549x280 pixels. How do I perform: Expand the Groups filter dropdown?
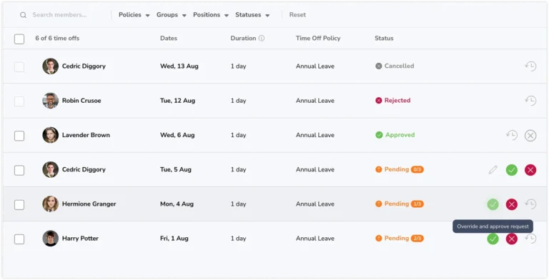(172, 15)
